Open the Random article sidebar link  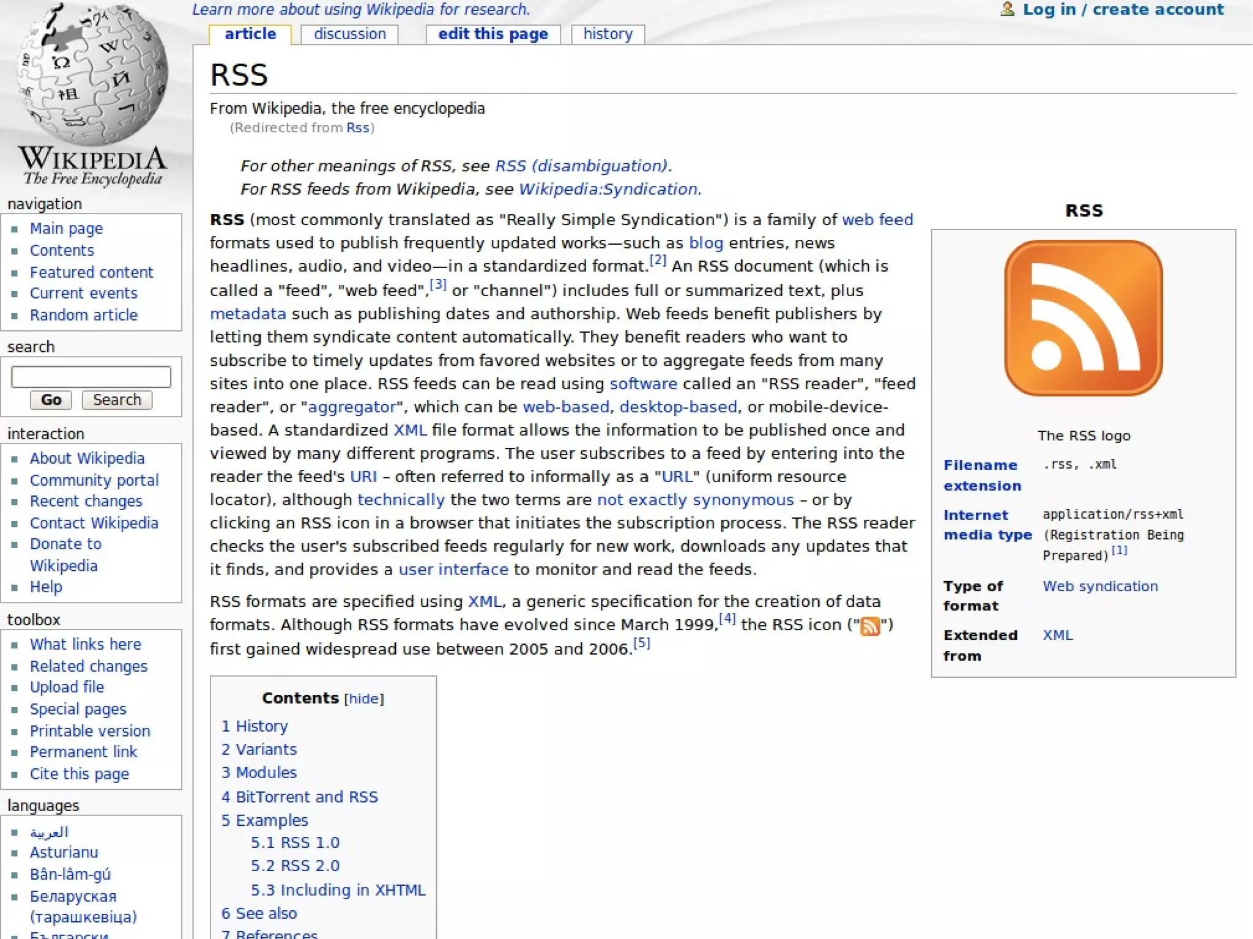tap(84, 315)
